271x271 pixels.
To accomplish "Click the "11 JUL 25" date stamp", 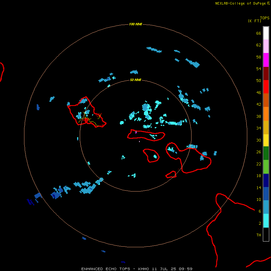I will [164, 269].
